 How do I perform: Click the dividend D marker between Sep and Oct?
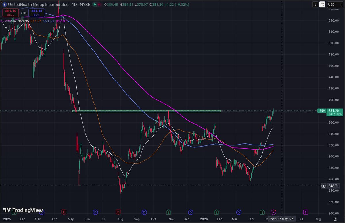(144, 212)
